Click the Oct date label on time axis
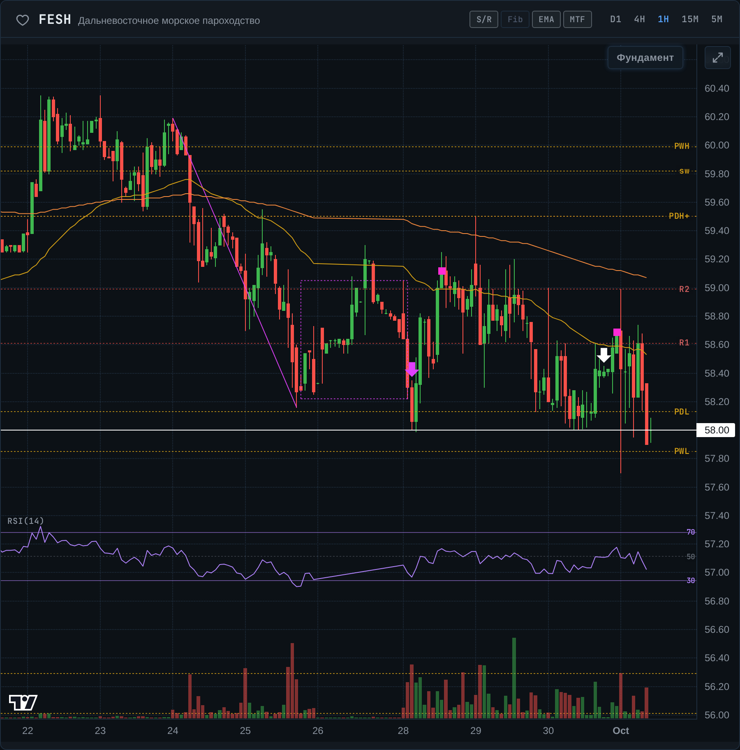 click(621, 731)
